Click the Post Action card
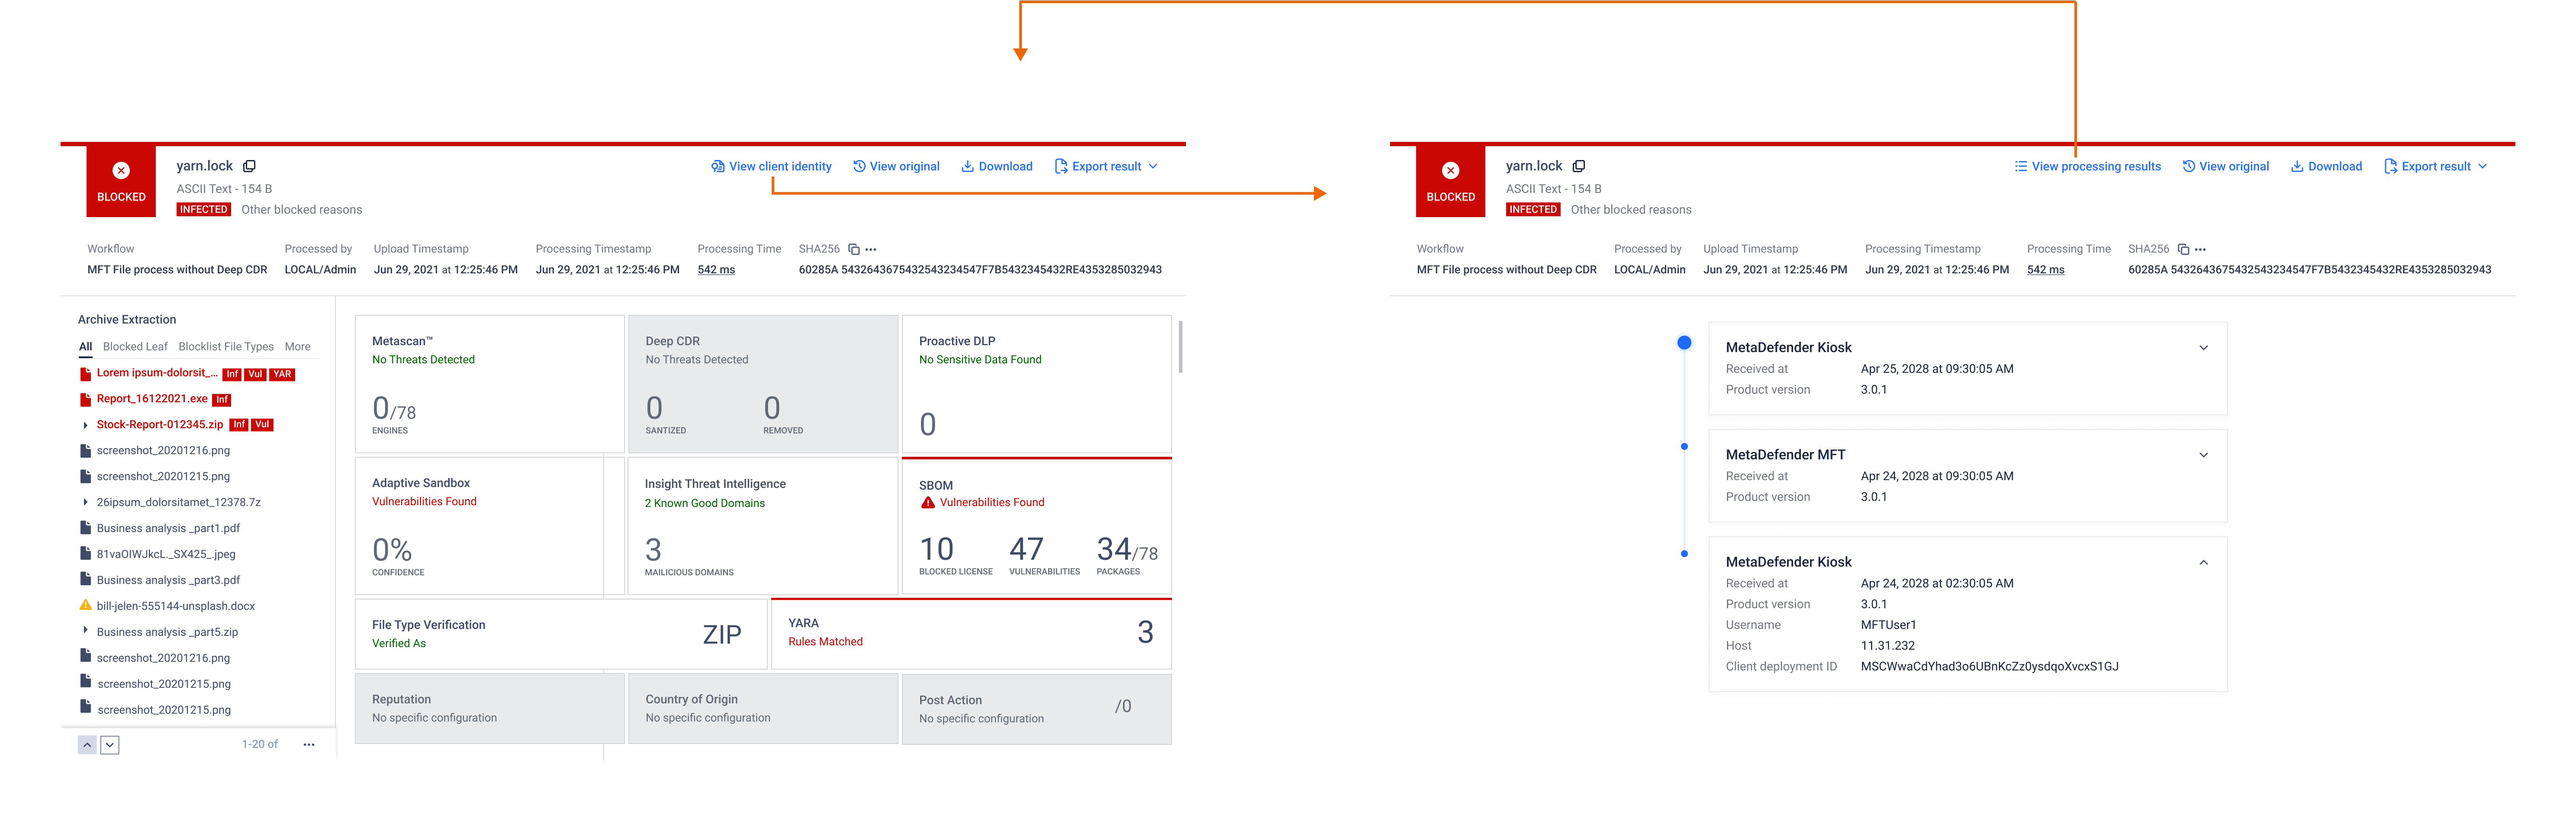 [x=1036, y=709]
